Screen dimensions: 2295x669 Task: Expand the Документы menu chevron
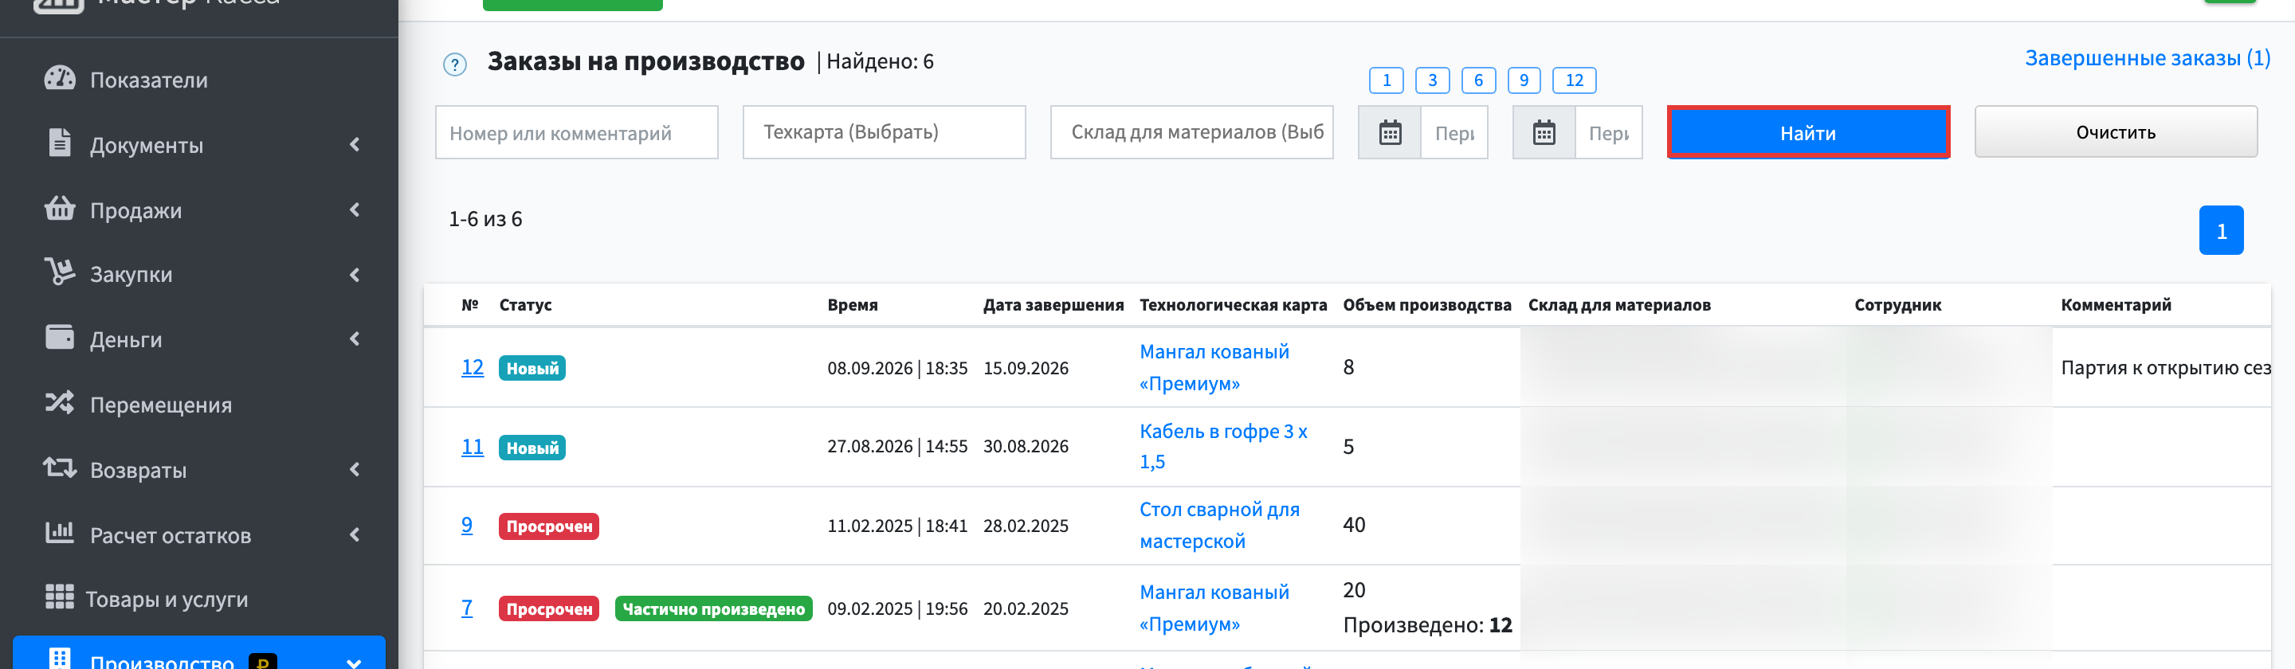355,144
